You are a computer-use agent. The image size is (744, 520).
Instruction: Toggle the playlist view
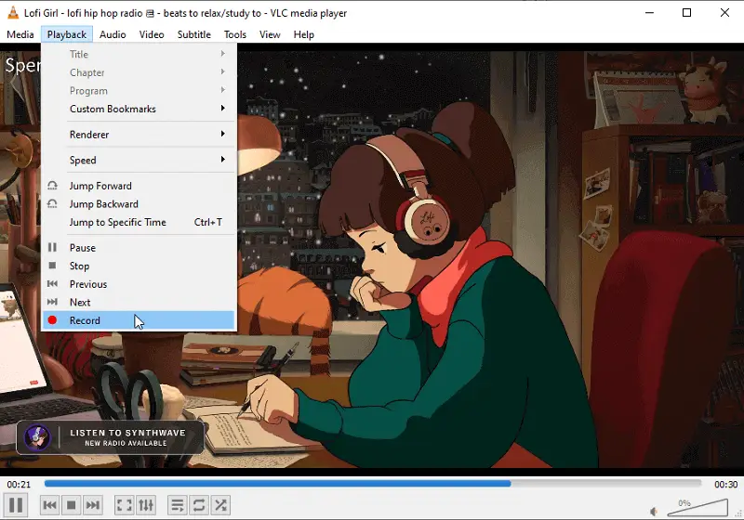178,505
